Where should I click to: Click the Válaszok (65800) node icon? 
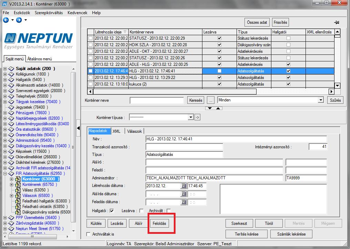pyautogui.click(x=18, y=196)
